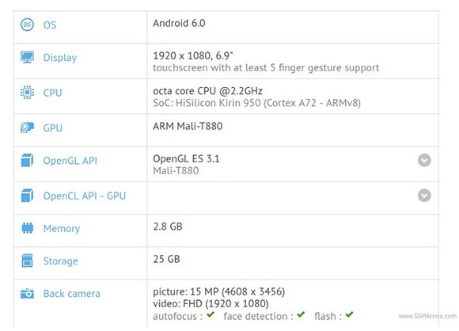Image resolution: width=459 pixels, height=331 pixels.
Task: Click the OS circle icon
Action: [27, 25]
